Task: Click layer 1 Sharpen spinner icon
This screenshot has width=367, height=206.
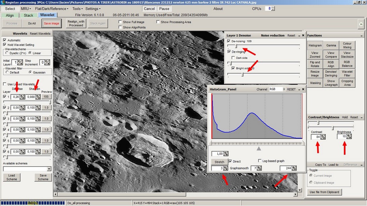Action: pyautogui.click(x=38, y=97)
